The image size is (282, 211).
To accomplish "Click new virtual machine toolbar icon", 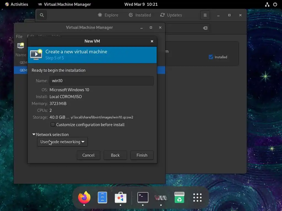I will click(x=21, y=46).
